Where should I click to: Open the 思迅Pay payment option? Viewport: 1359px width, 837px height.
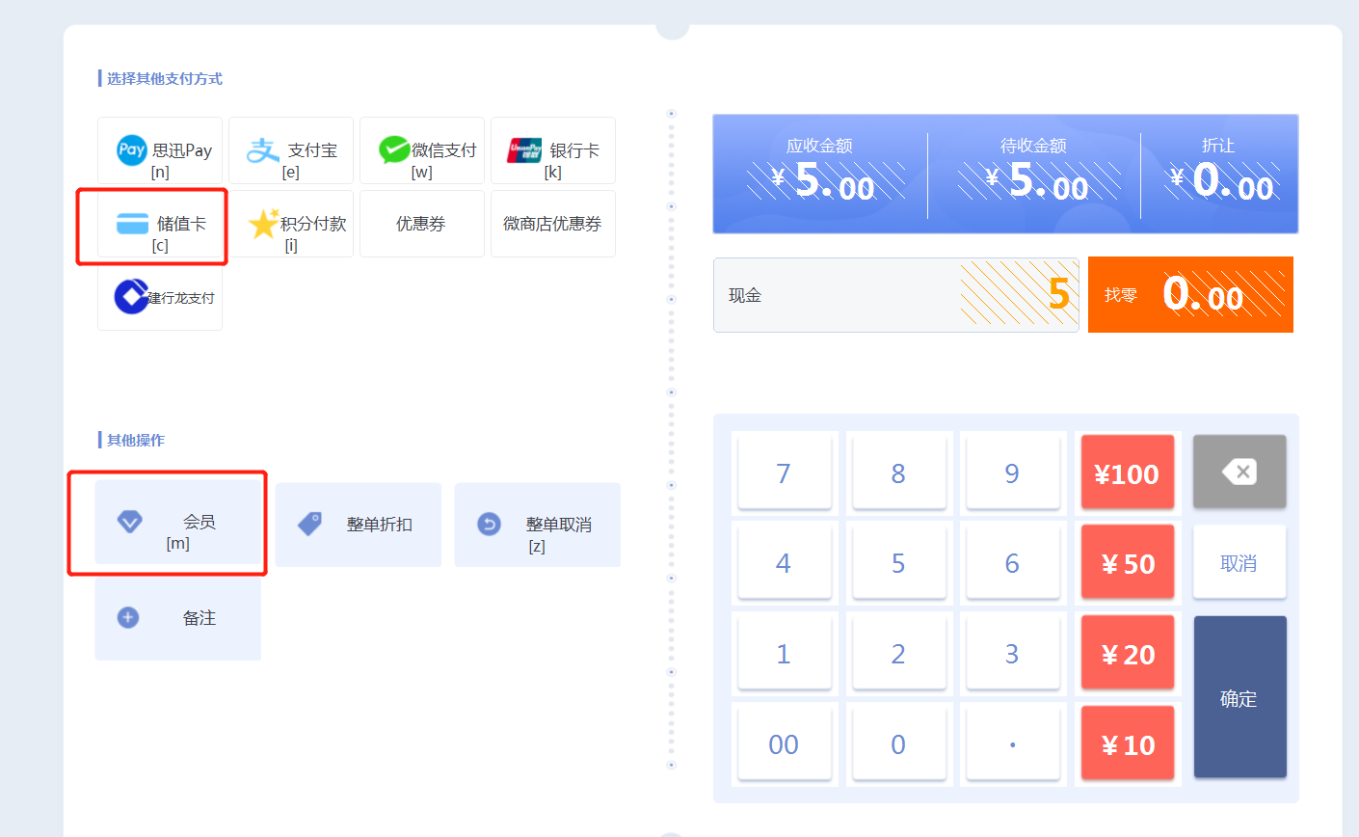click(159, 150)
